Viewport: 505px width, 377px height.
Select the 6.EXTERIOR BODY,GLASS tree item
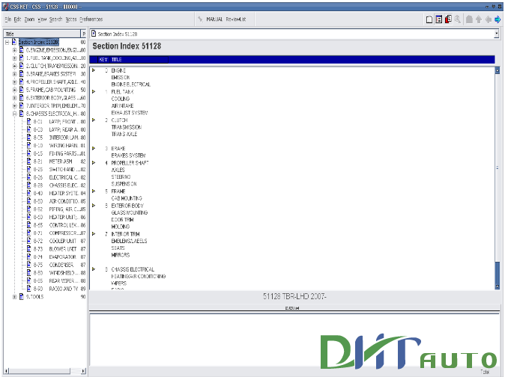(52, 98)
